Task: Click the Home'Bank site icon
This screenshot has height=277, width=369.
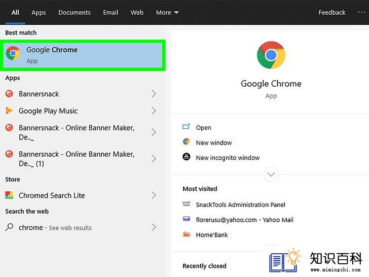Action: point(187,234)
